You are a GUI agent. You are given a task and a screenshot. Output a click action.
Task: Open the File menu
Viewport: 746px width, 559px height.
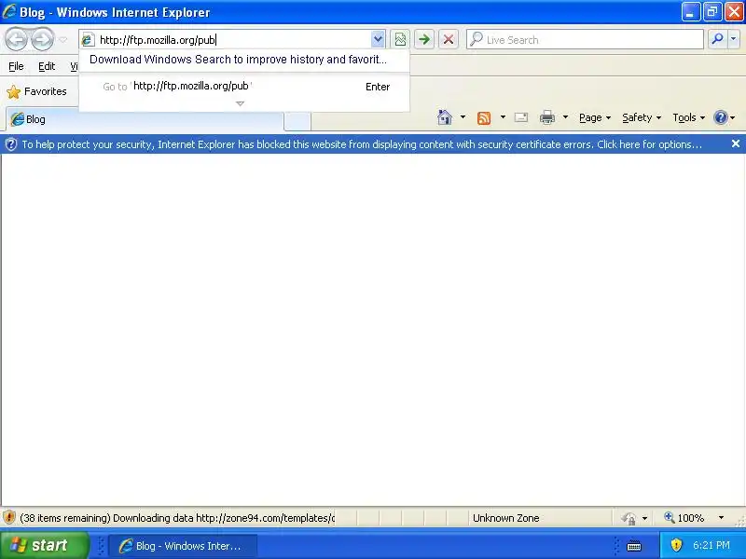click(x=16, y=66)
